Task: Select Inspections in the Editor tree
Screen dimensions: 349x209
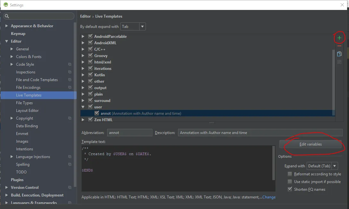Action: click(26, 72)
